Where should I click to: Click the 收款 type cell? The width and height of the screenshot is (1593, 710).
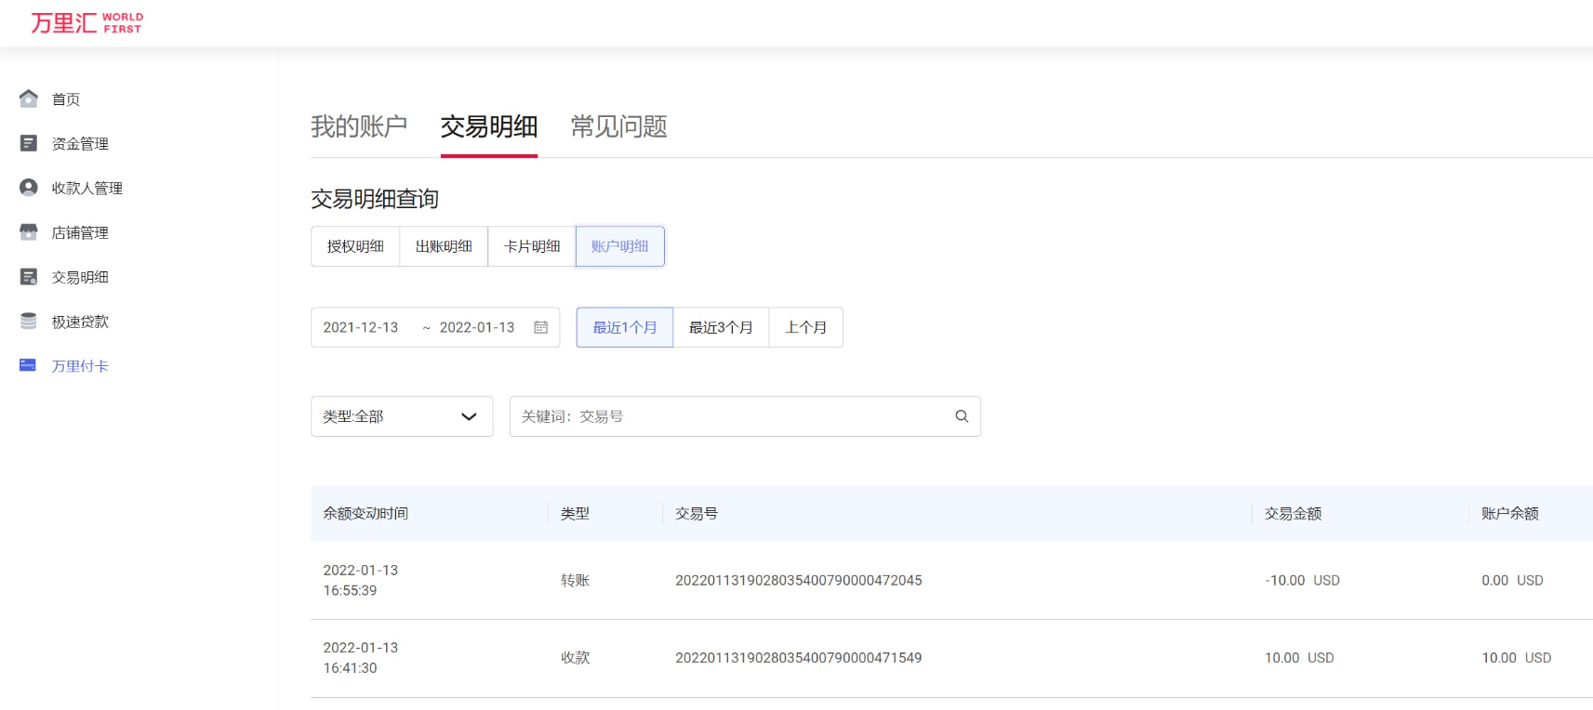(x=576, y=658)
